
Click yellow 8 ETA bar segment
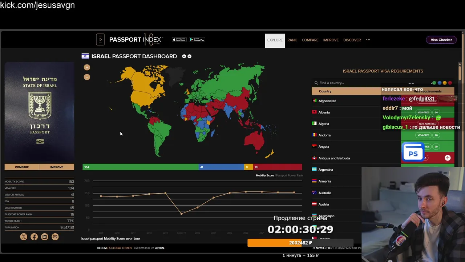click(x=248, y=167)
